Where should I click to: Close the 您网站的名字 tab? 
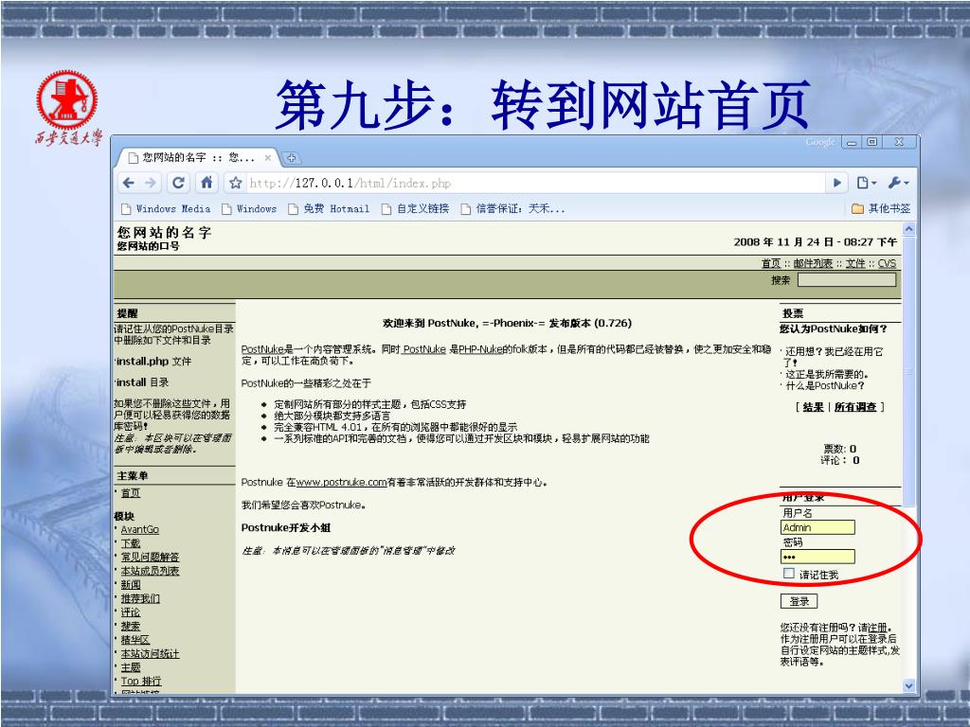(x=268, y=158)
